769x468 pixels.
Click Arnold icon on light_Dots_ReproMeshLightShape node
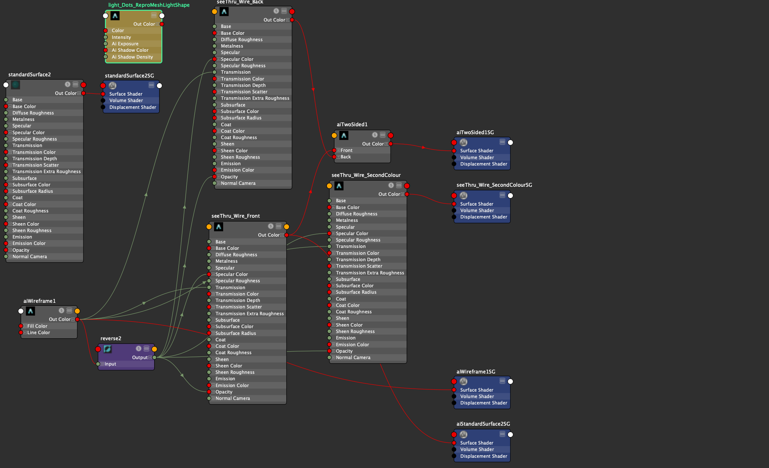pos(115,16)
